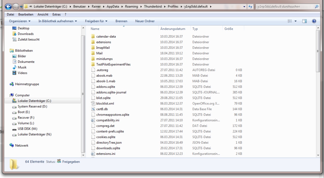Click the help question mark icon

(x=313, y=21)
